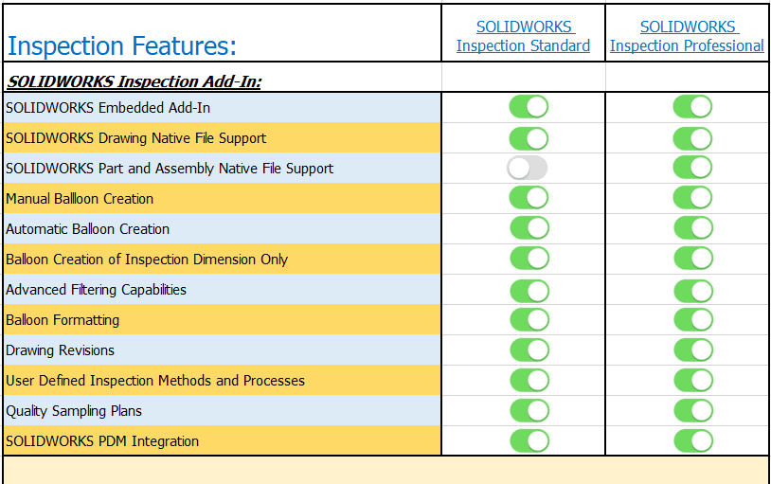Select the 'Manual Ballloon Creation' label

80,199
